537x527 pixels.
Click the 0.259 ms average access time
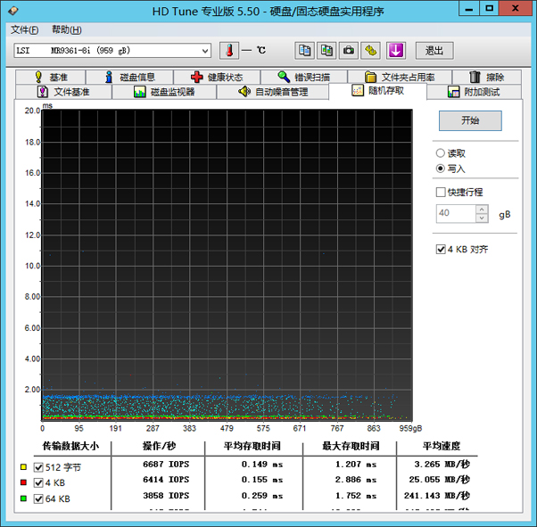tap(262, 496)
